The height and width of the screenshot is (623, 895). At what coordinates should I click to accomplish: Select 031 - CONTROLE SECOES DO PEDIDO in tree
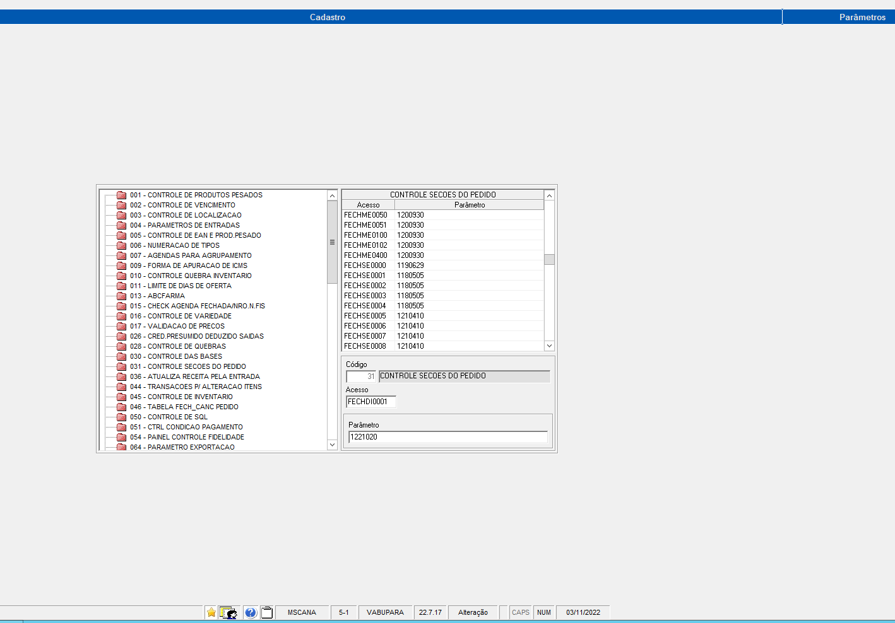pyautogui.click(x=188, y=366)
